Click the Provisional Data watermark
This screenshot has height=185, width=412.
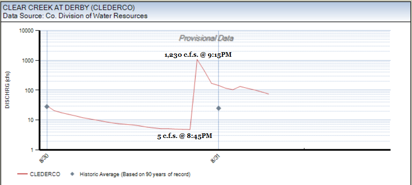coord(206,38)
